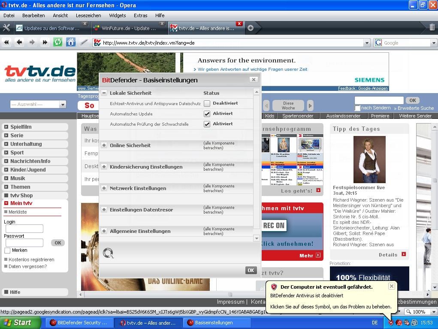
Task: Expand Online Sicherheit section
Action: [x=104, y=145]
